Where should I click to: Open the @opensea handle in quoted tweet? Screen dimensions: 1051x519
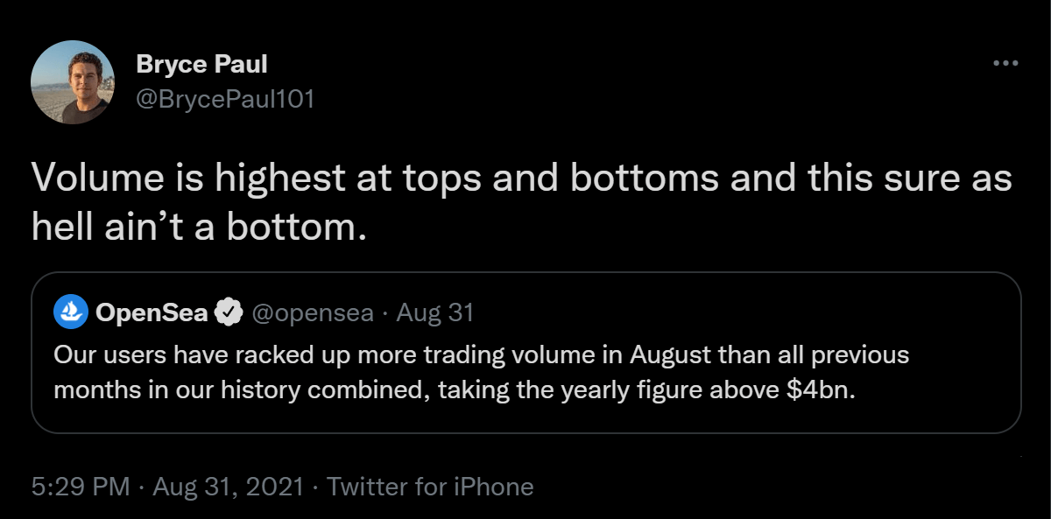click(312, 312)
